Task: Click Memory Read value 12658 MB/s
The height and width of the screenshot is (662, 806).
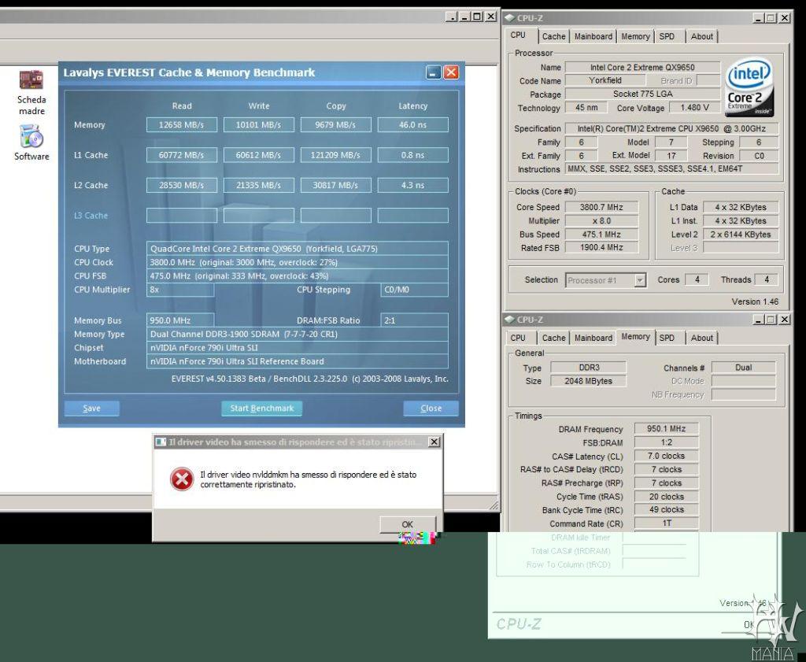Action: coord(182,125)
